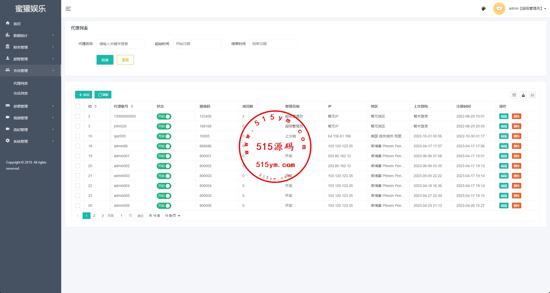Open the theme palette icon

483,9
